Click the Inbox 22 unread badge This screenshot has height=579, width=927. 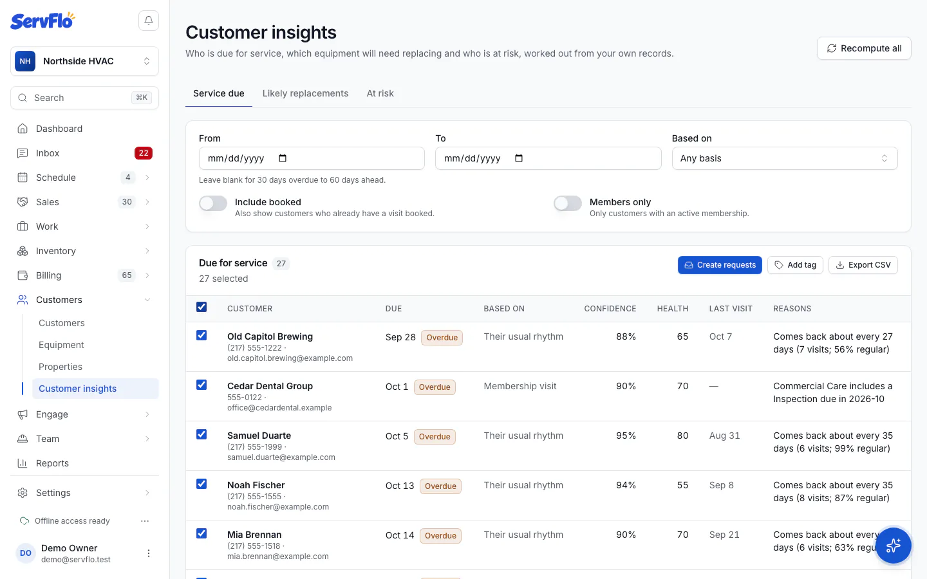[144, 153]
